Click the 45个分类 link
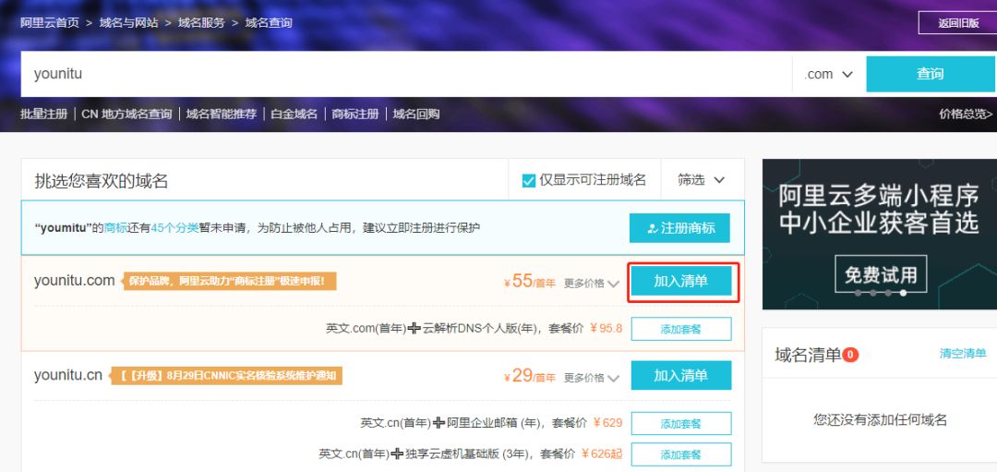Screen dimensions: 997x472 (x=174, y=228)
